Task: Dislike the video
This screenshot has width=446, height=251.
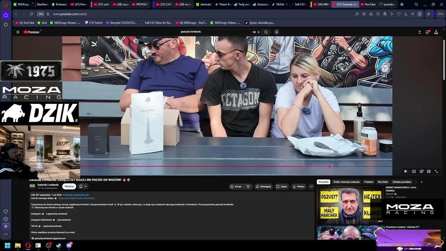Action: 248,187
